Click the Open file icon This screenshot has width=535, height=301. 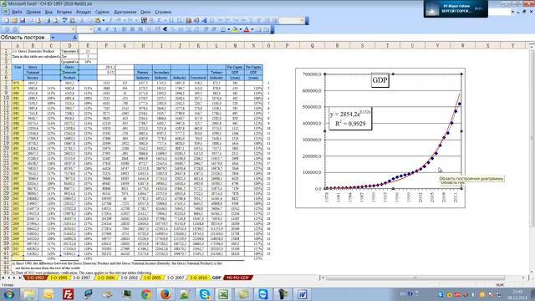[14, 20]
